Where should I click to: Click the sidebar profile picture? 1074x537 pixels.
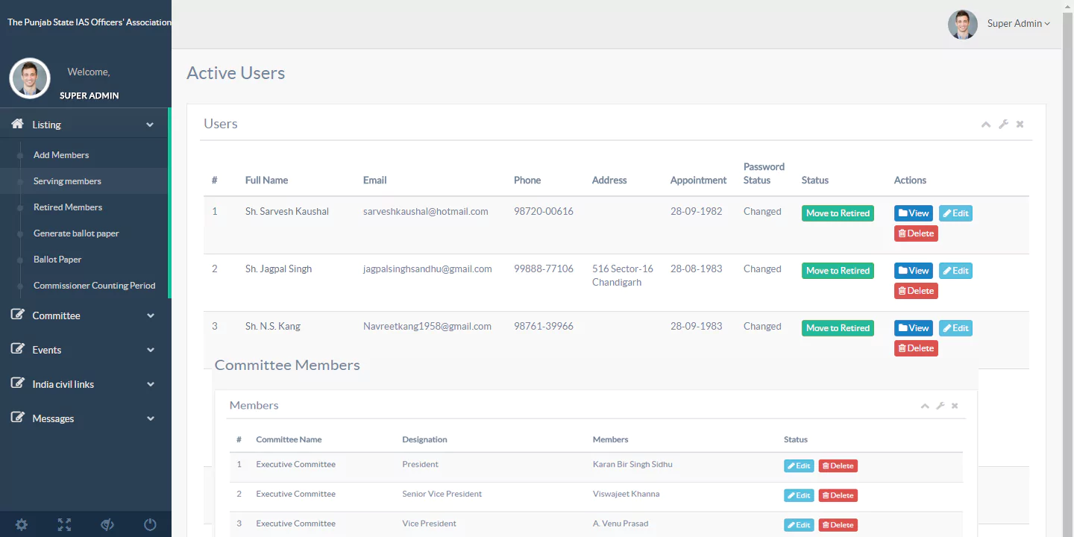click(x=30, y=78)
